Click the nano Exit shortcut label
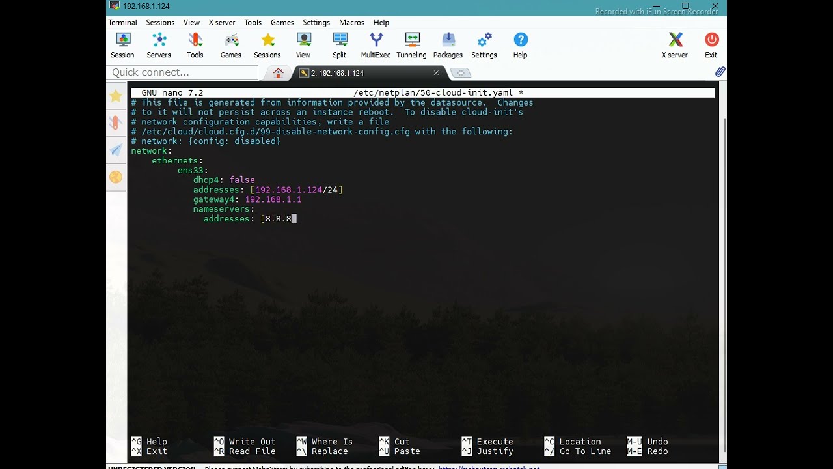 tap(157, 451)
